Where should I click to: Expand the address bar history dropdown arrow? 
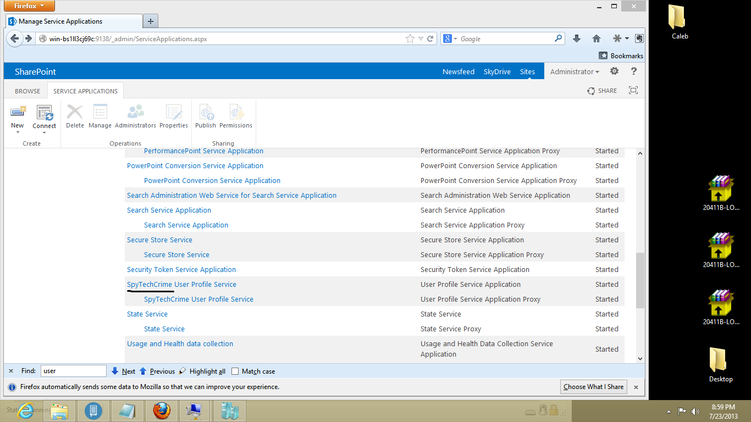[x=421, y=38]
